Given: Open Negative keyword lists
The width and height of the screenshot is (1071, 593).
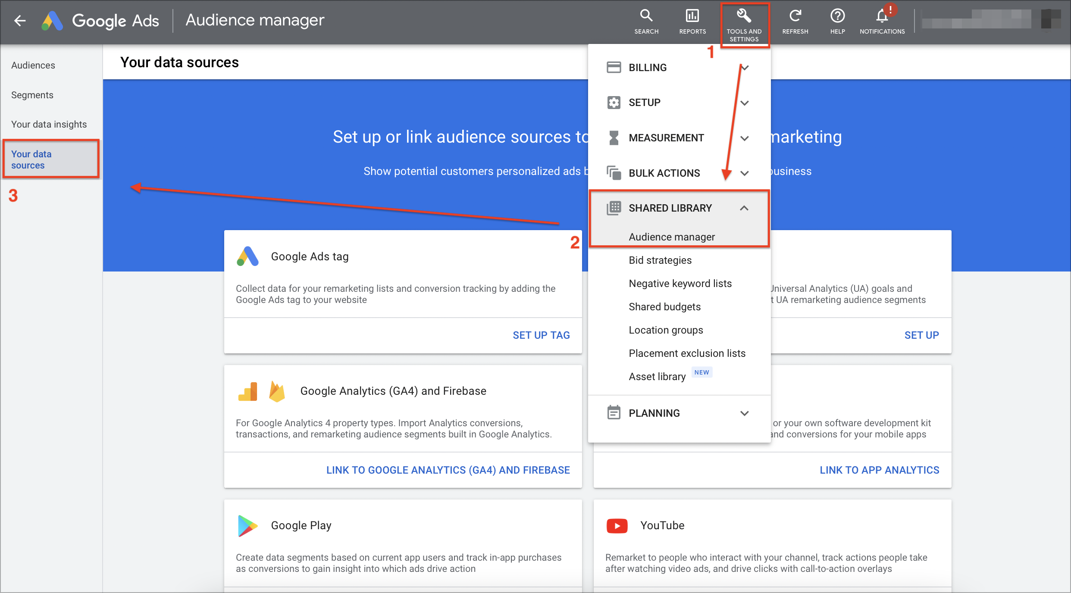Looking at the screenshot, I should pyautogui.click(x=680, y=284).
